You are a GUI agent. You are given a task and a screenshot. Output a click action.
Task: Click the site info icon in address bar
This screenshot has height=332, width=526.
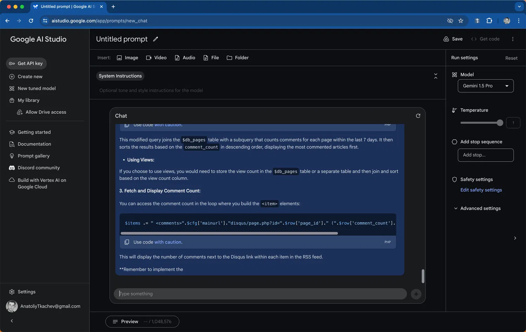45,21
